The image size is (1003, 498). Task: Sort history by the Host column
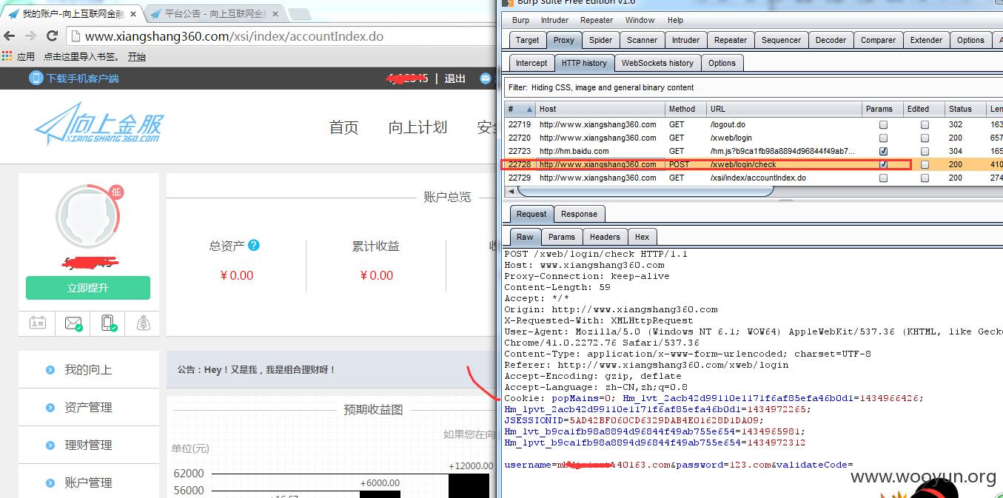[x=600, y=109]
